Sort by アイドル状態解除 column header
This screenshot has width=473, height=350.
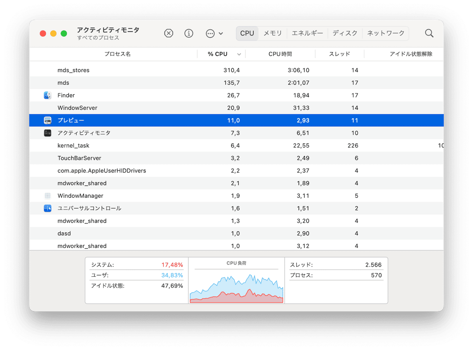(411, 54)
